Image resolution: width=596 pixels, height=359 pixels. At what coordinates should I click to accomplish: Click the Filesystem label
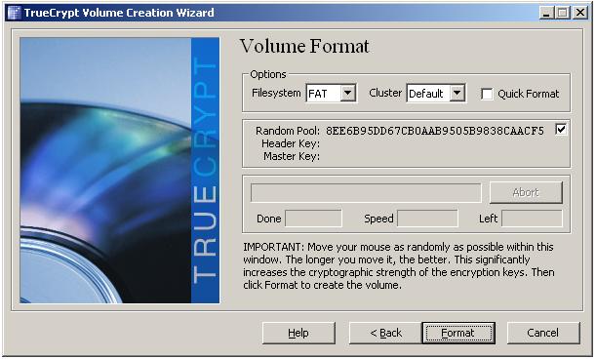[x=276, y=94]
